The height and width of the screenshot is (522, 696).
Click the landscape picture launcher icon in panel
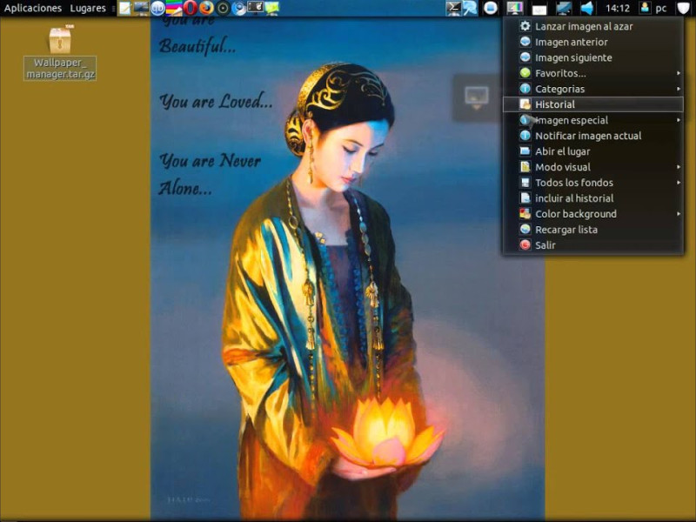point(141,8)
